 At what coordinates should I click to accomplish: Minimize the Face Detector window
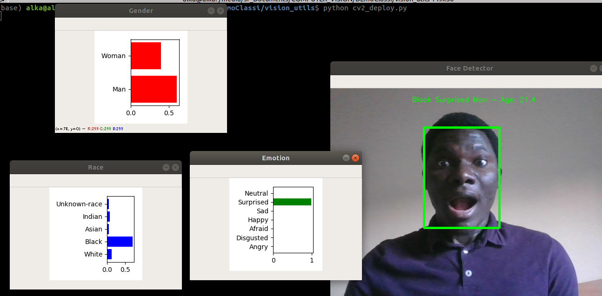point(594,68)
